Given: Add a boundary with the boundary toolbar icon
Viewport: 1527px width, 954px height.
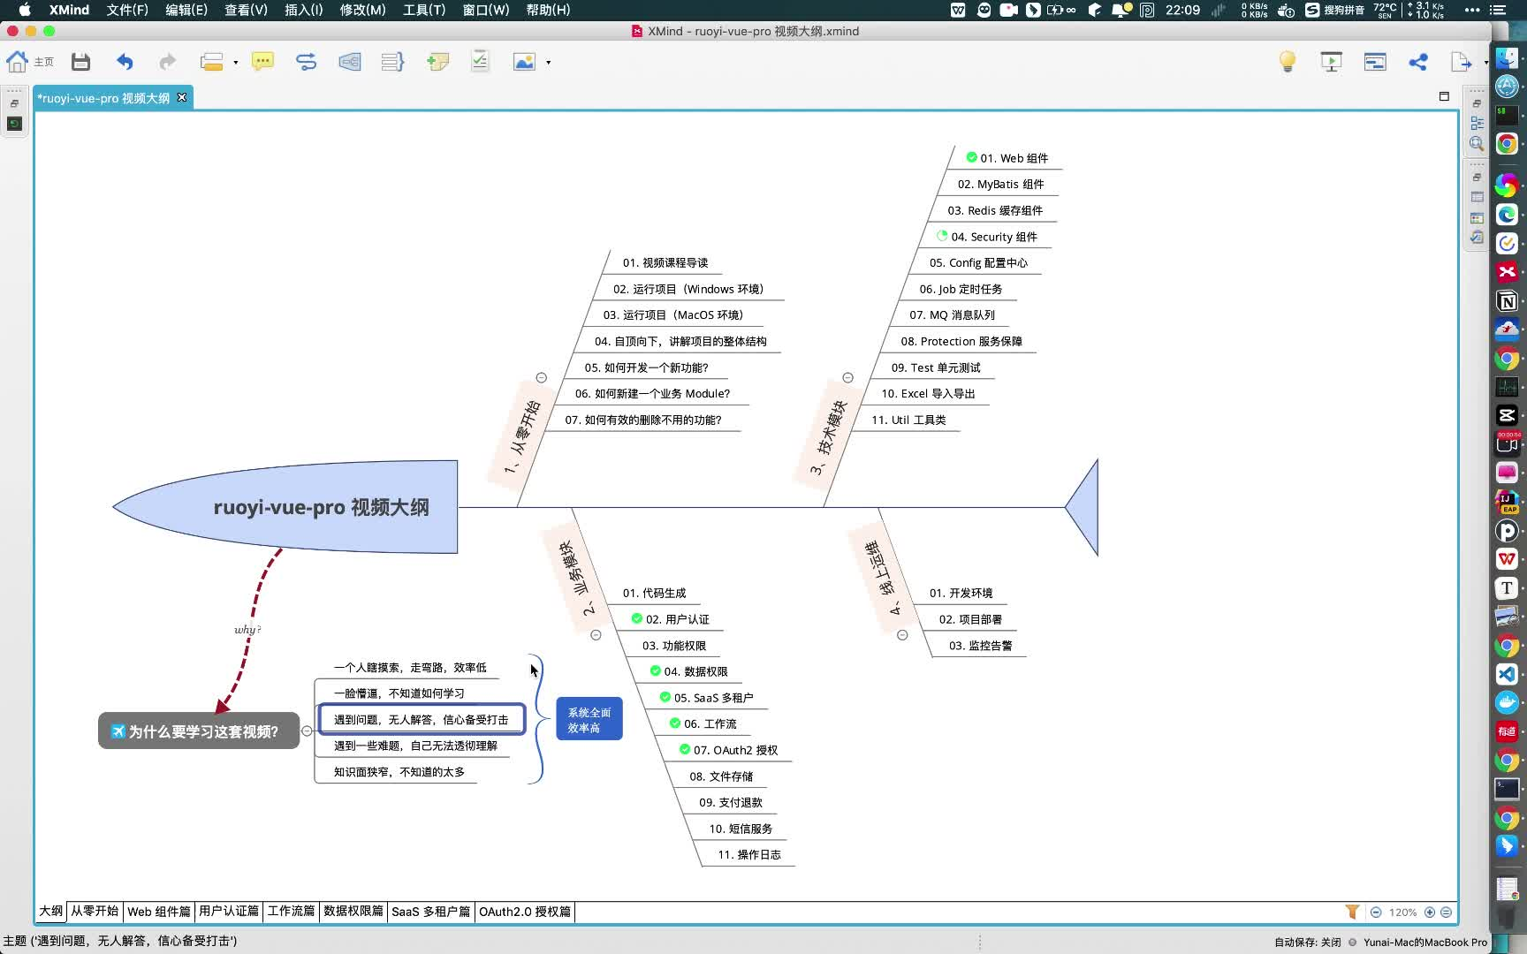Looking at the screenshot, I should tap(350, 62).
